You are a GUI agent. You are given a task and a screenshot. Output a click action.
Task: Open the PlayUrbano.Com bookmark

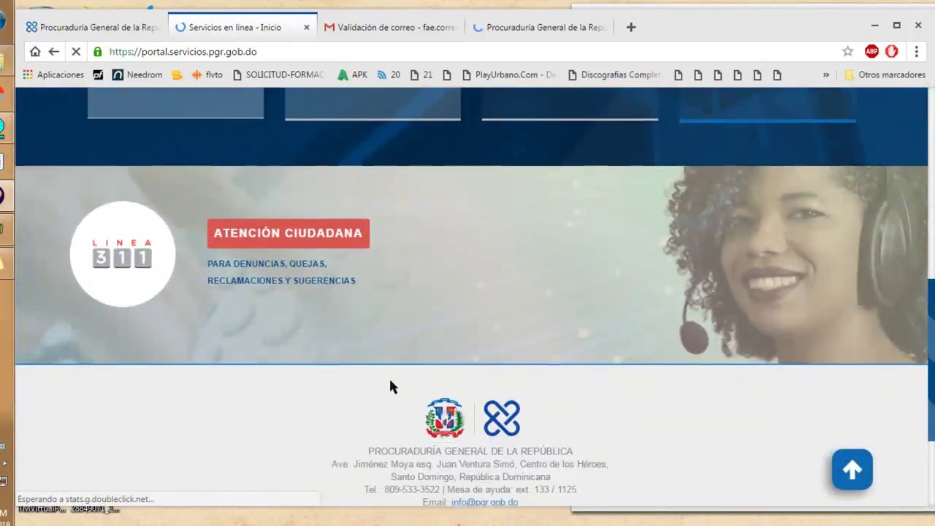[509, 75]
